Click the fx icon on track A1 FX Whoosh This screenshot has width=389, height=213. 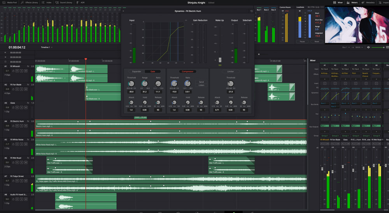pos(28,66)
